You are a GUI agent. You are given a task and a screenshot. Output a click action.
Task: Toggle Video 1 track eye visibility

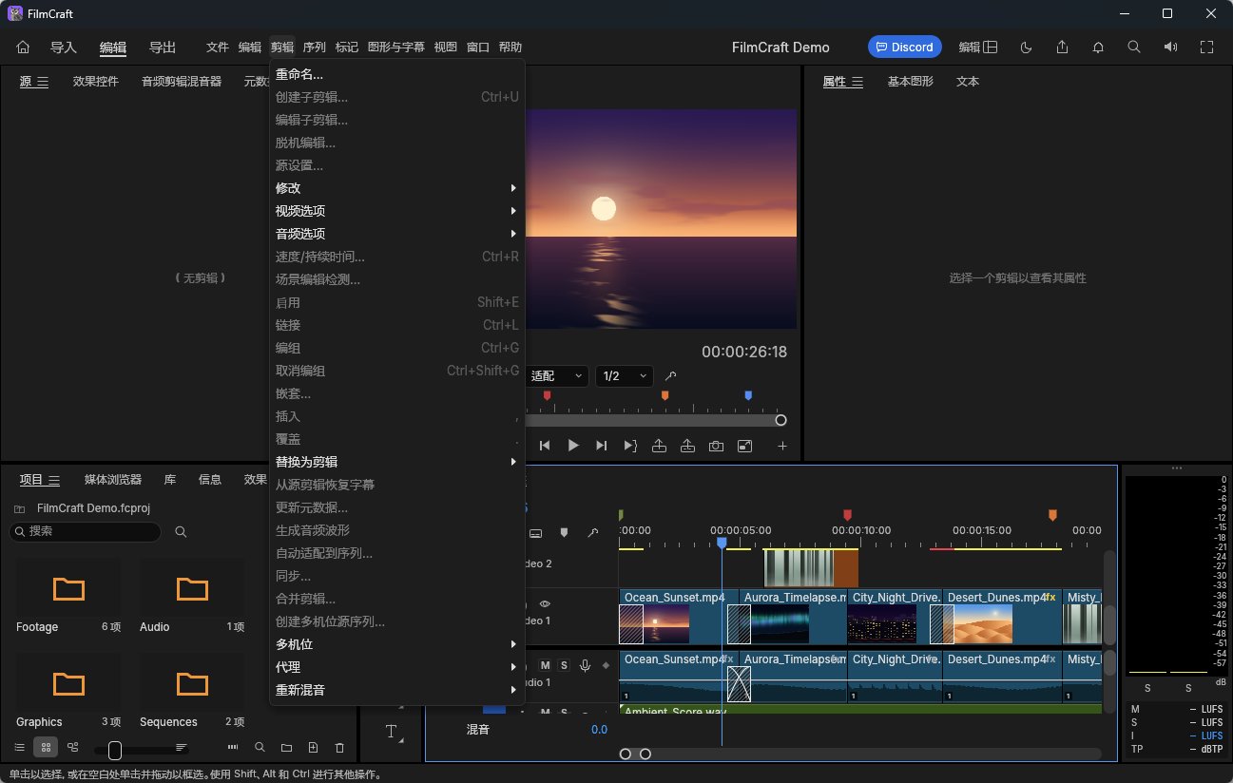(x=545, y=603)
